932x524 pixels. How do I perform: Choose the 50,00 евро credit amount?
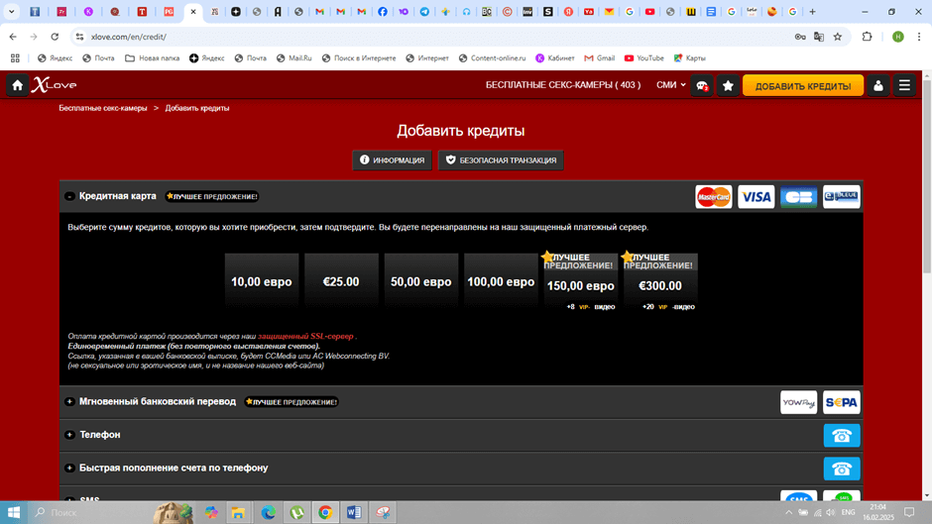pos(421,282)
